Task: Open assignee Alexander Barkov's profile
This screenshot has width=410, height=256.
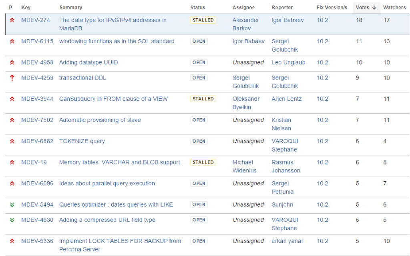Action: point(245,24)
